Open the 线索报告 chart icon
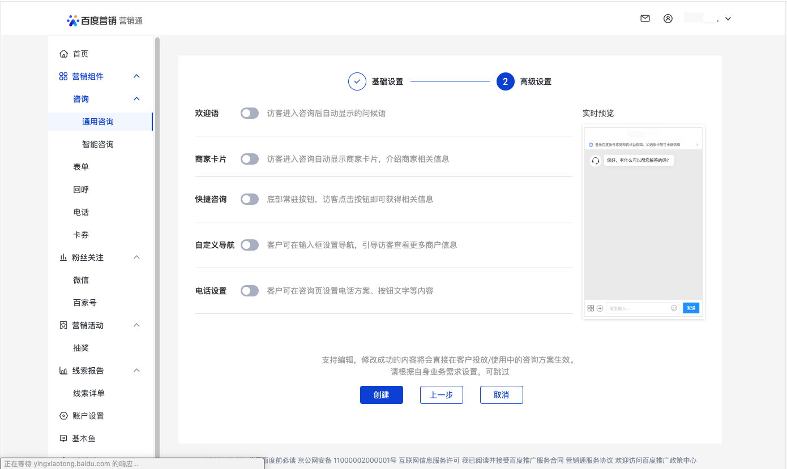Screen dimensions: 787x469 pyautogui.click(x=62, y=370)
